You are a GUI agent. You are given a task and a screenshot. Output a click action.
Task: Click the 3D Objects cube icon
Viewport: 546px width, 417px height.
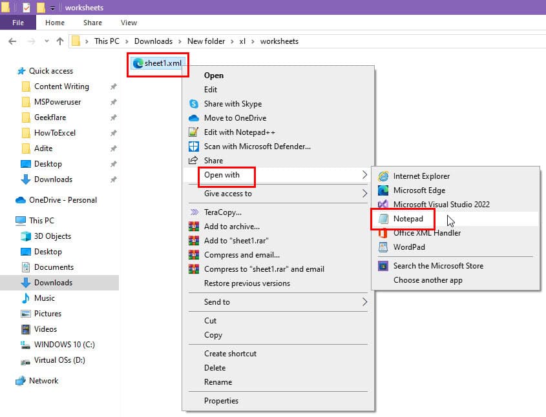point(26,236)
